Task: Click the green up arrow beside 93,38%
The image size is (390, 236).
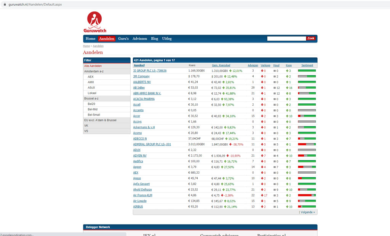Action: coord(222,99)
